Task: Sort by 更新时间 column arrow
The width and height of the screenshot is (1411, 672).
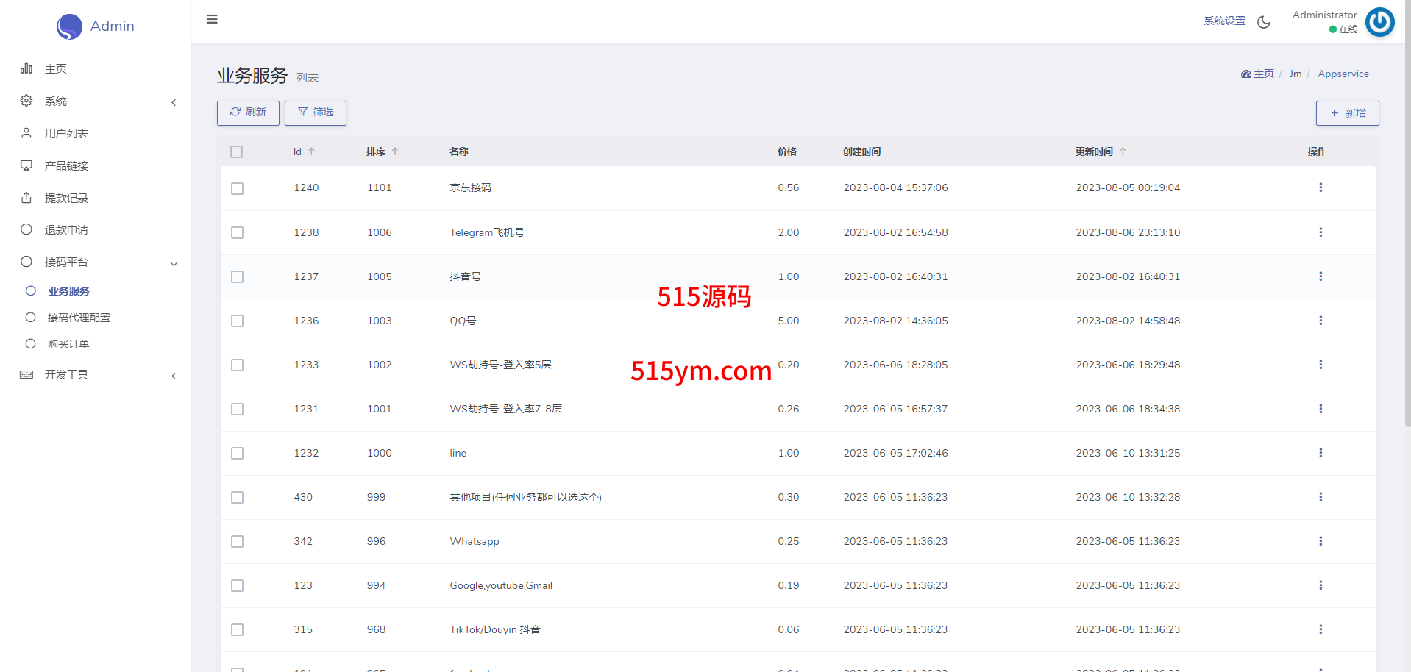Action: [1123, 151]
